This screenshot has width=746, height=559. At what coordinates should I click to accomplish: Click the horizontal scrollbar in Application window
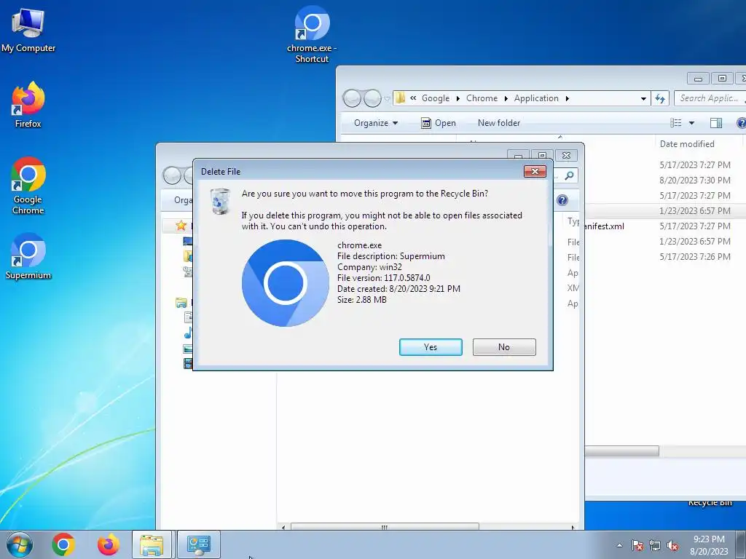click(622, 451)
